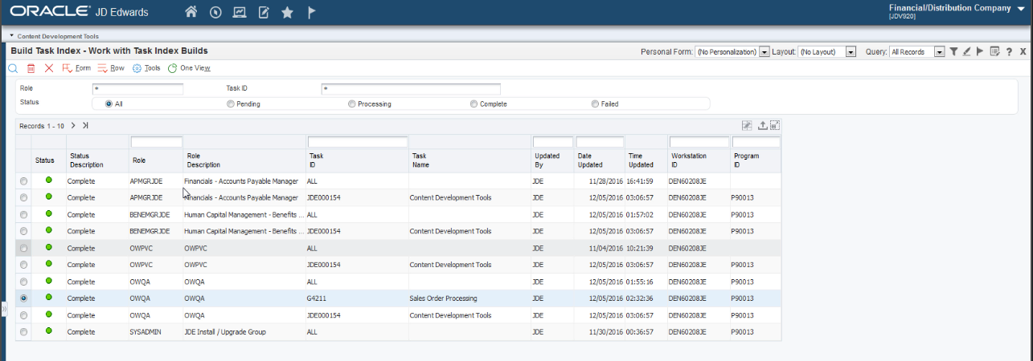Click the Updated By column QBE filter box

552,142
